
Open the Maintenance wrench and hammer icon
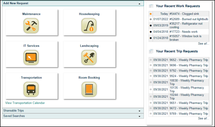(31, 26)
